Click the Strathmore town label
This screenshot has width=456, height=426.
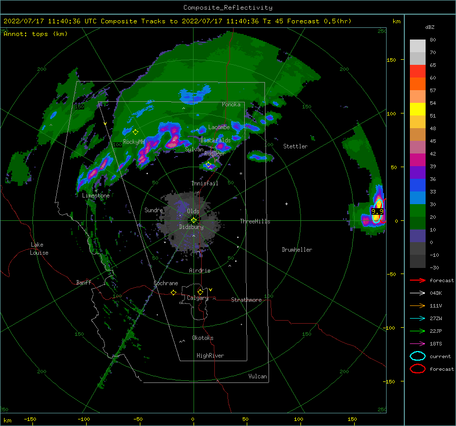coord(246,300)
